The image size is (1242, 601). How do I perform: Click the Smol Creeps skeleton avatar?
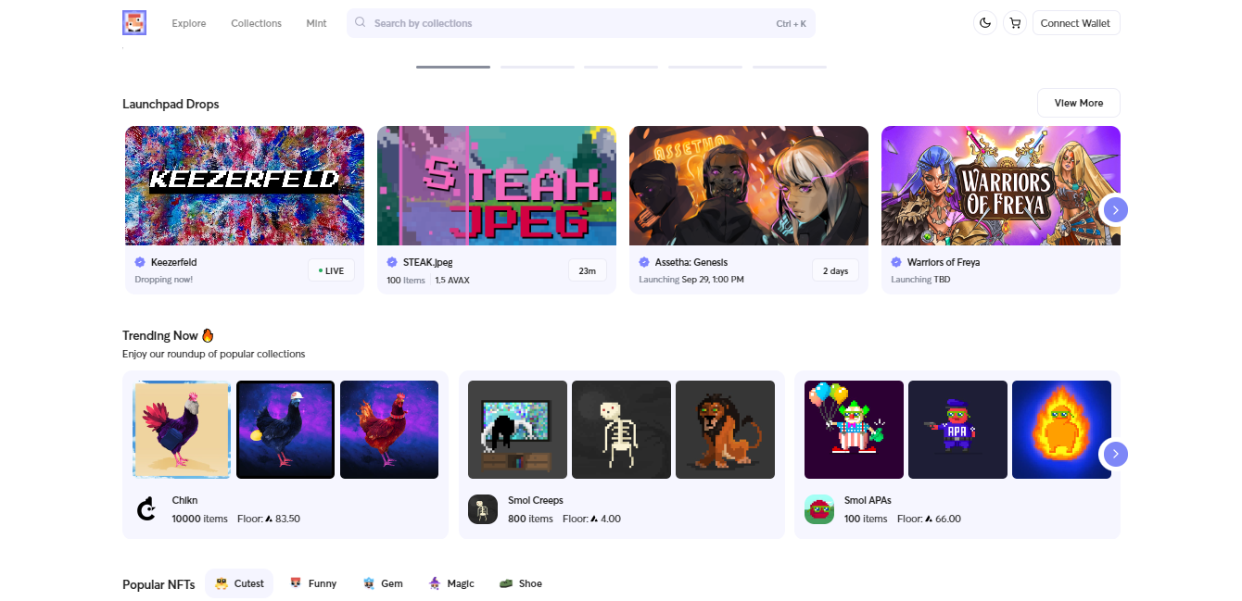[483, 509]
